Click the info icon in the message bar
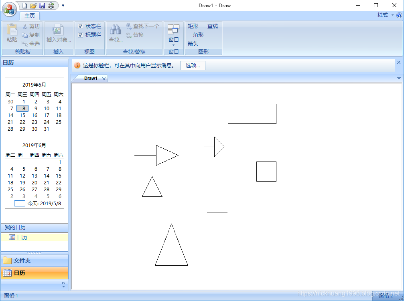The image size is (404, 301). pos(77,65)
